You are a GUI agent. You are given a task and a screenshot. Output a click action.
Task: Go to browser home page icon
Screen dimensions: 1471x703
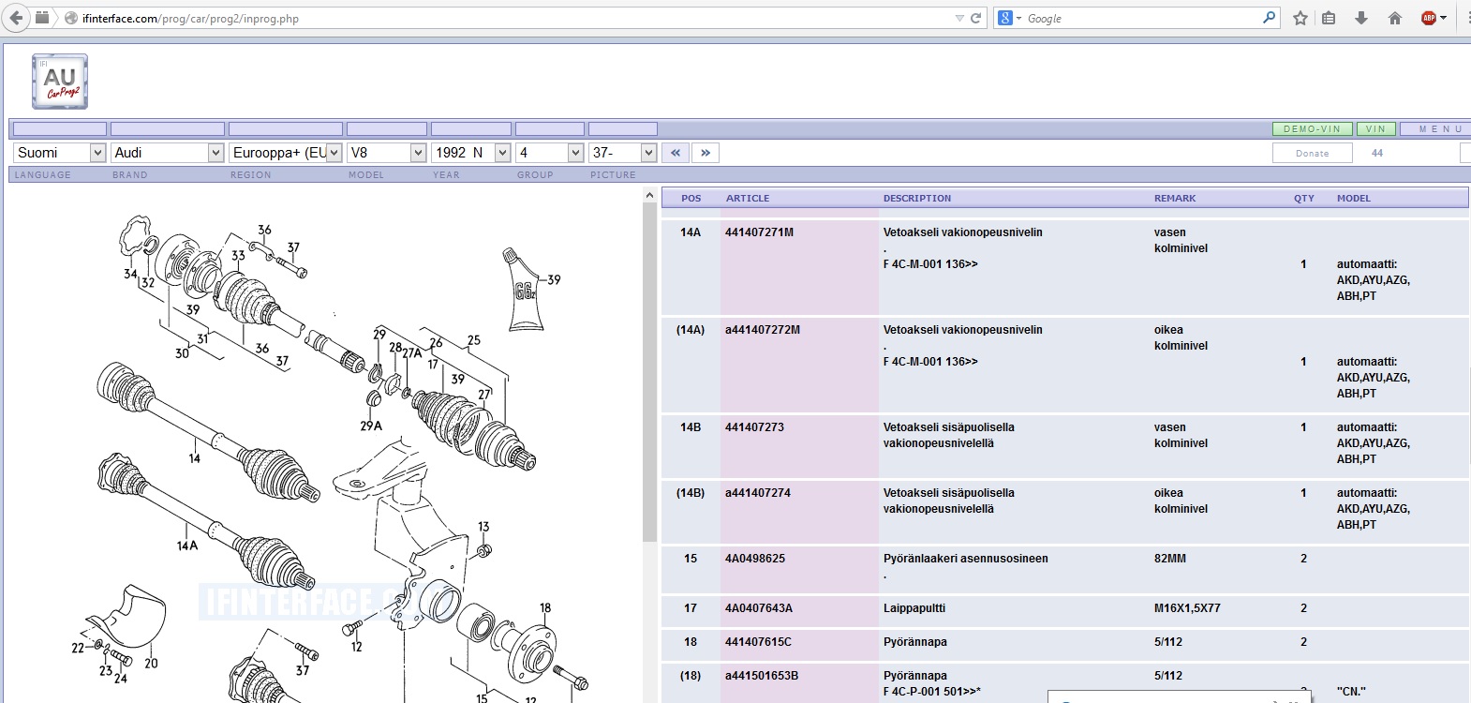(x=1395, y=18)
